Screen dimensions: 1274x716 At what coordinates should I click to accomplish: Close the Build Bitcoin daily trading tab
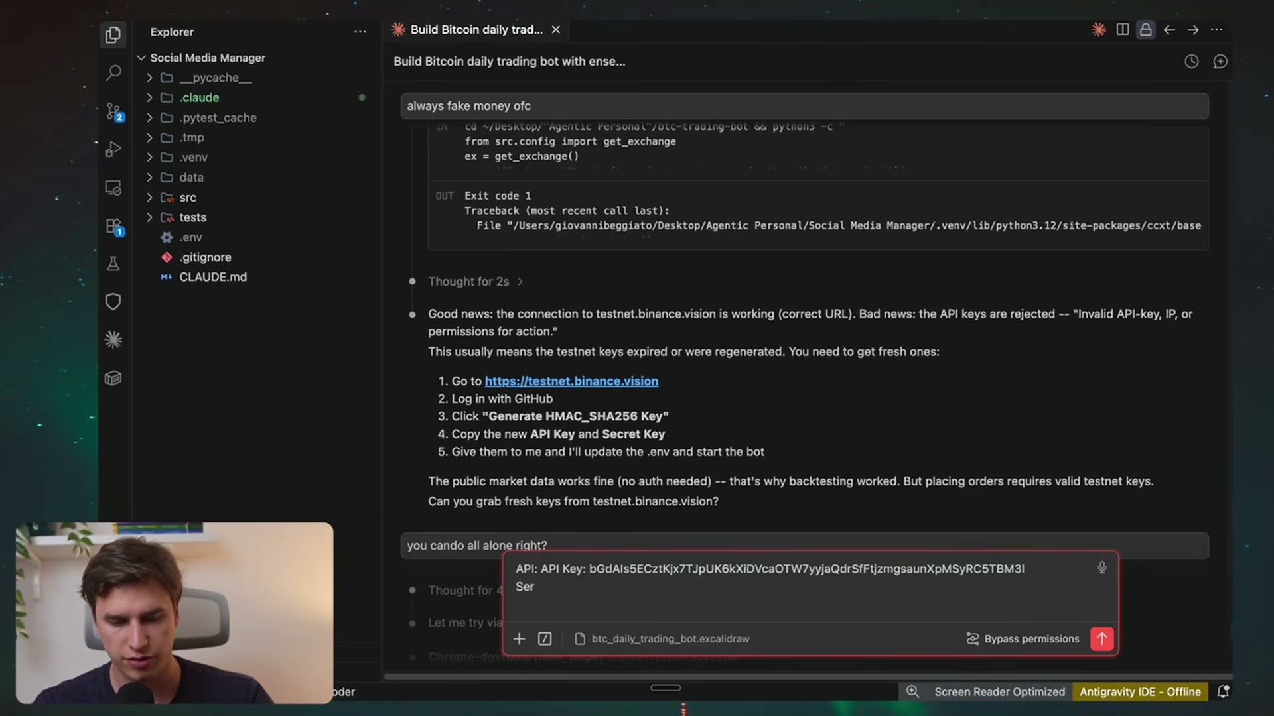click(556, 30)
